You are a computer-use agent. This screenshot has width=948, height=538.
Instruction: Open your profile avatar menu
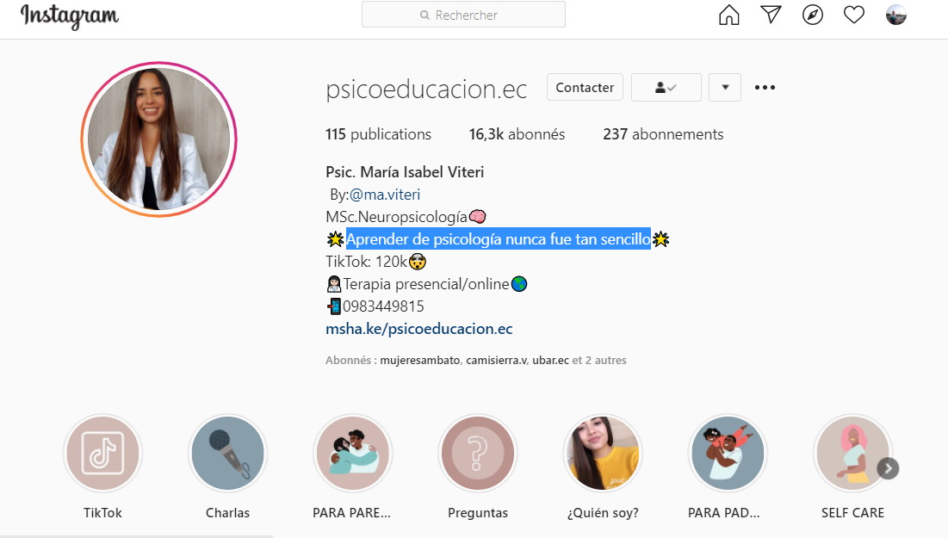tap(896, 15)
